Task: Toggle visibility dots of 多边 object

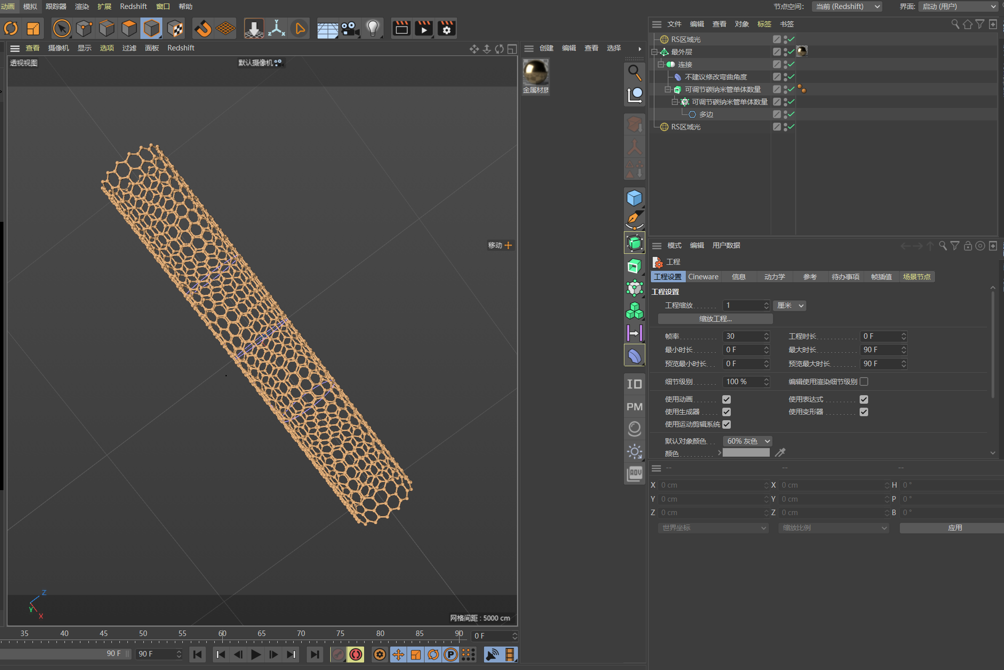Action: coord(785,114)
